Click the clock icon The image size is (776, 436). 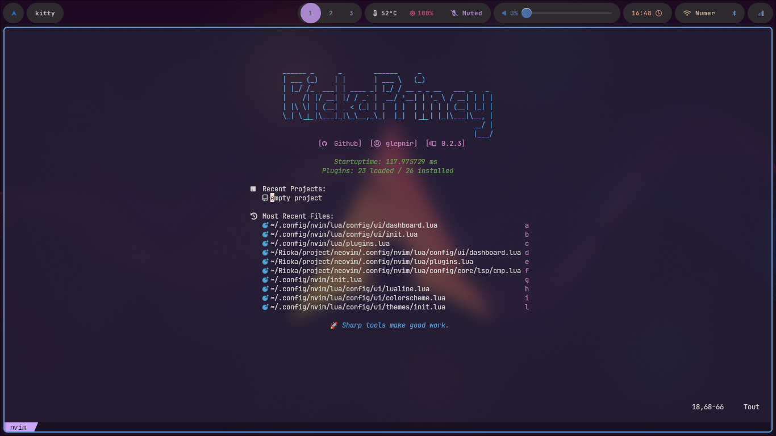point(659,13)
